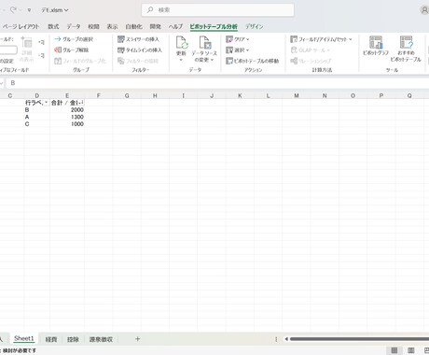Select column header M
This screenshot has height=355, width=429.
tap(297, 95)
